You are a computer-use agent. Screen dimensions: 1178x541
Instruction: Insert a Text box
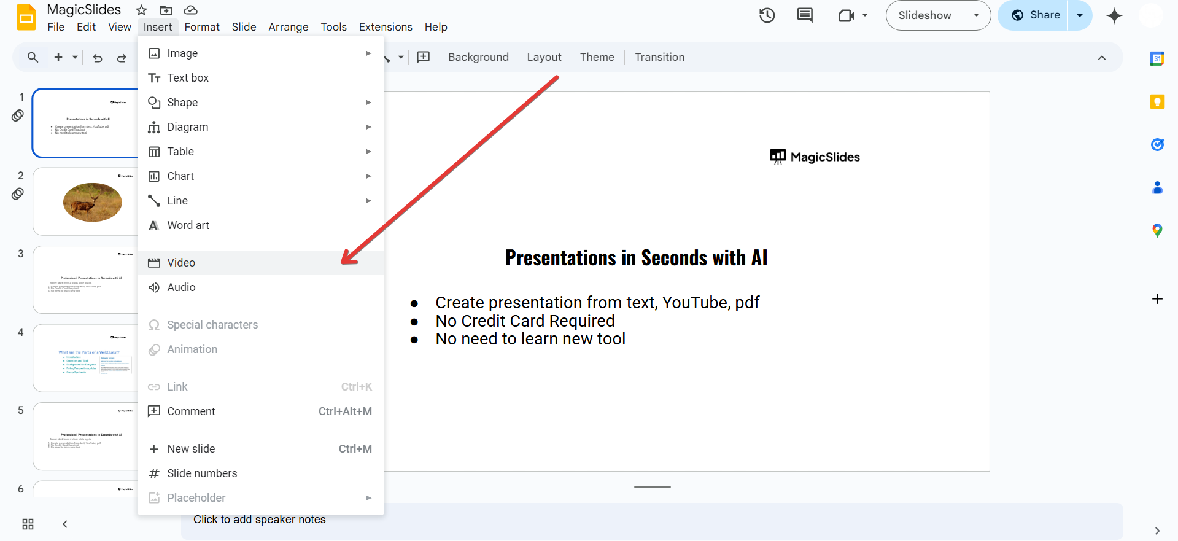[x=261, y=78]
